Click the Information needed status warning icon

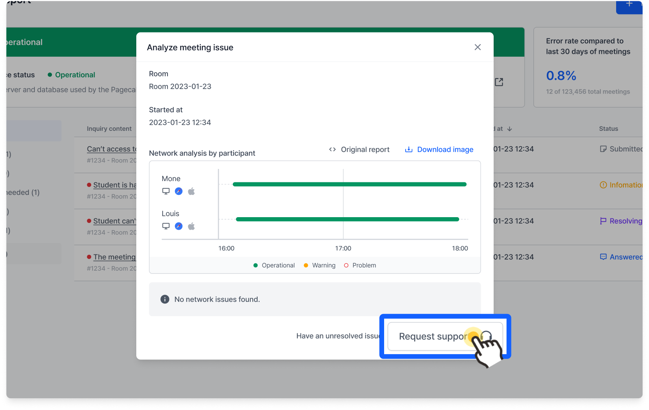tap(603, 185)
